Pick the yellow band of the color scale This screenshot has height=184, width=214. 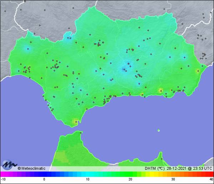[152, 174]
